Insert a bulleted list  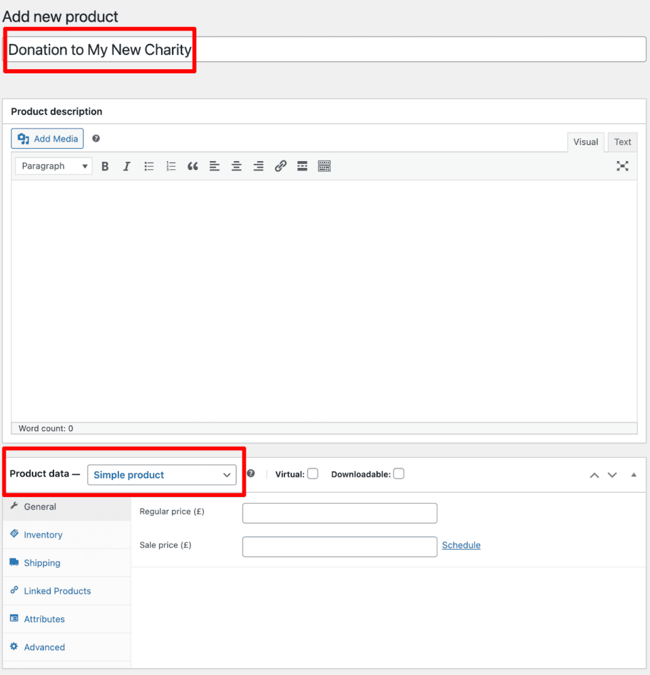149,167
